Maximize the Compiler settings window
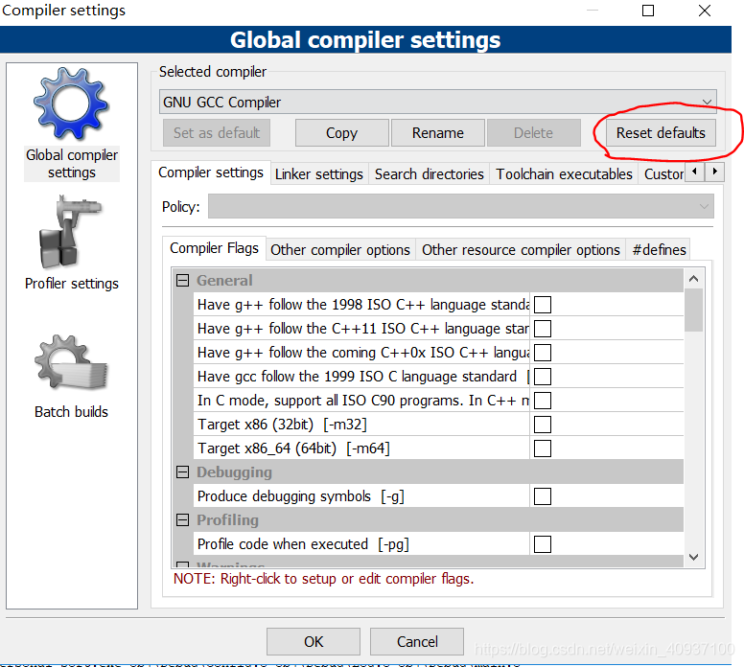 click(648, 11)
